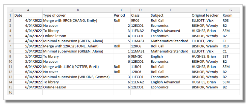
Task: Click the 'Type of cover' header cell
Action: [x=78, y=15]
